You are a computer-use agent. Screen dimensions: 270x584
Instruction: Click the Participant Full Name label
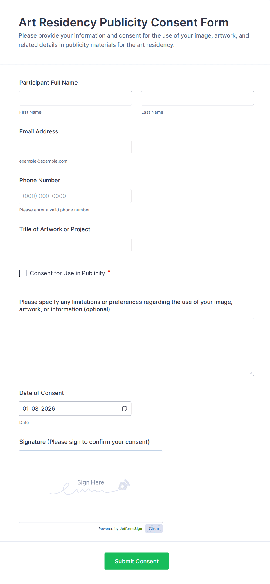click(x=48, y=83)
